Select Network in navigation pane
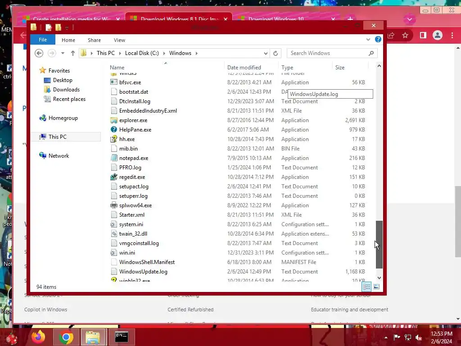 59,155
